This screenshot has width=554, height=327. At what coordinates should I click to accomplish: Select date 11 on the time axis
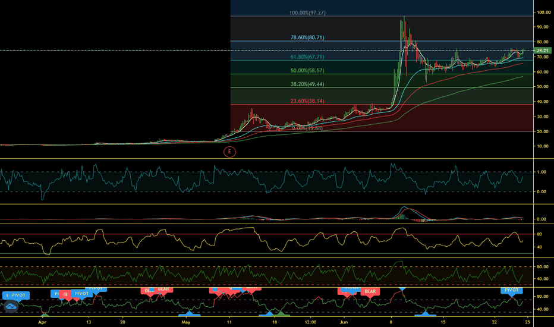(229, 322)
